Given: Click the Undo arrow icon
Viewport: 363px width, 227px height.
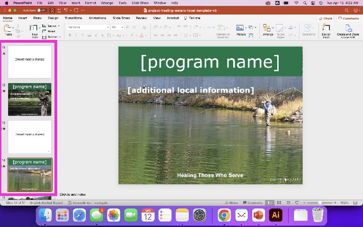Looking at the screenshot, I should tap(66, 10).
